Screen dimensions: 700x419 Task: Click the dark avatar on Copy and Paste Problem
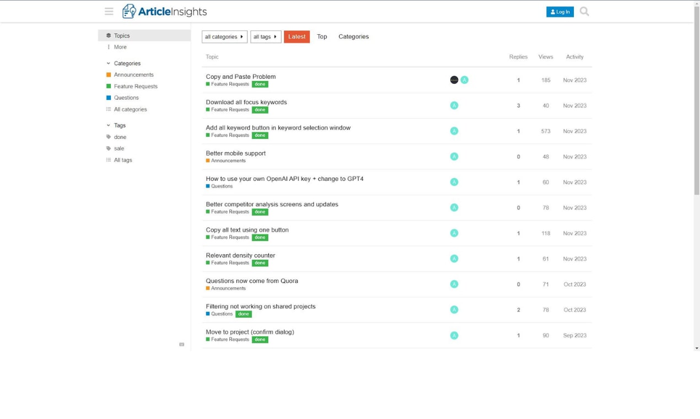tap(454, 80)
